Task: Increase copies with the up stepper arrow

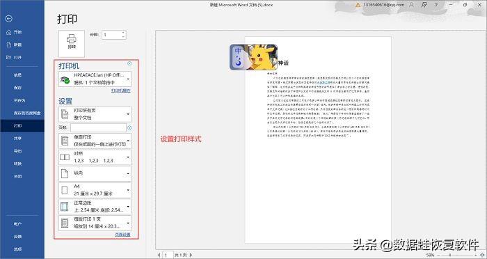Action: click(124, 33)
